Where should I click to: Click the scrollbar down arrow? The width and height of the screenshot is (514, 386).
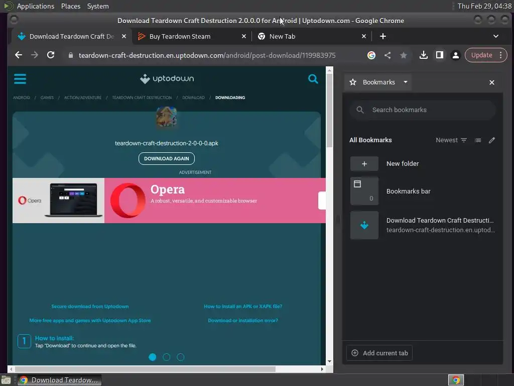[330, 361]
